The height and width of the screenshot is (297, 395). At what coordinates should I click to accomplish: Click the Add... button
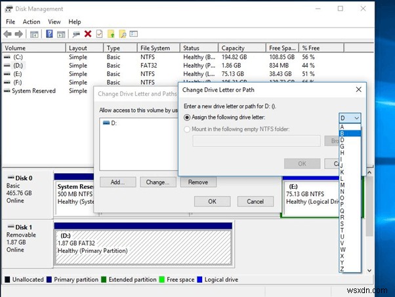point(117,182)
